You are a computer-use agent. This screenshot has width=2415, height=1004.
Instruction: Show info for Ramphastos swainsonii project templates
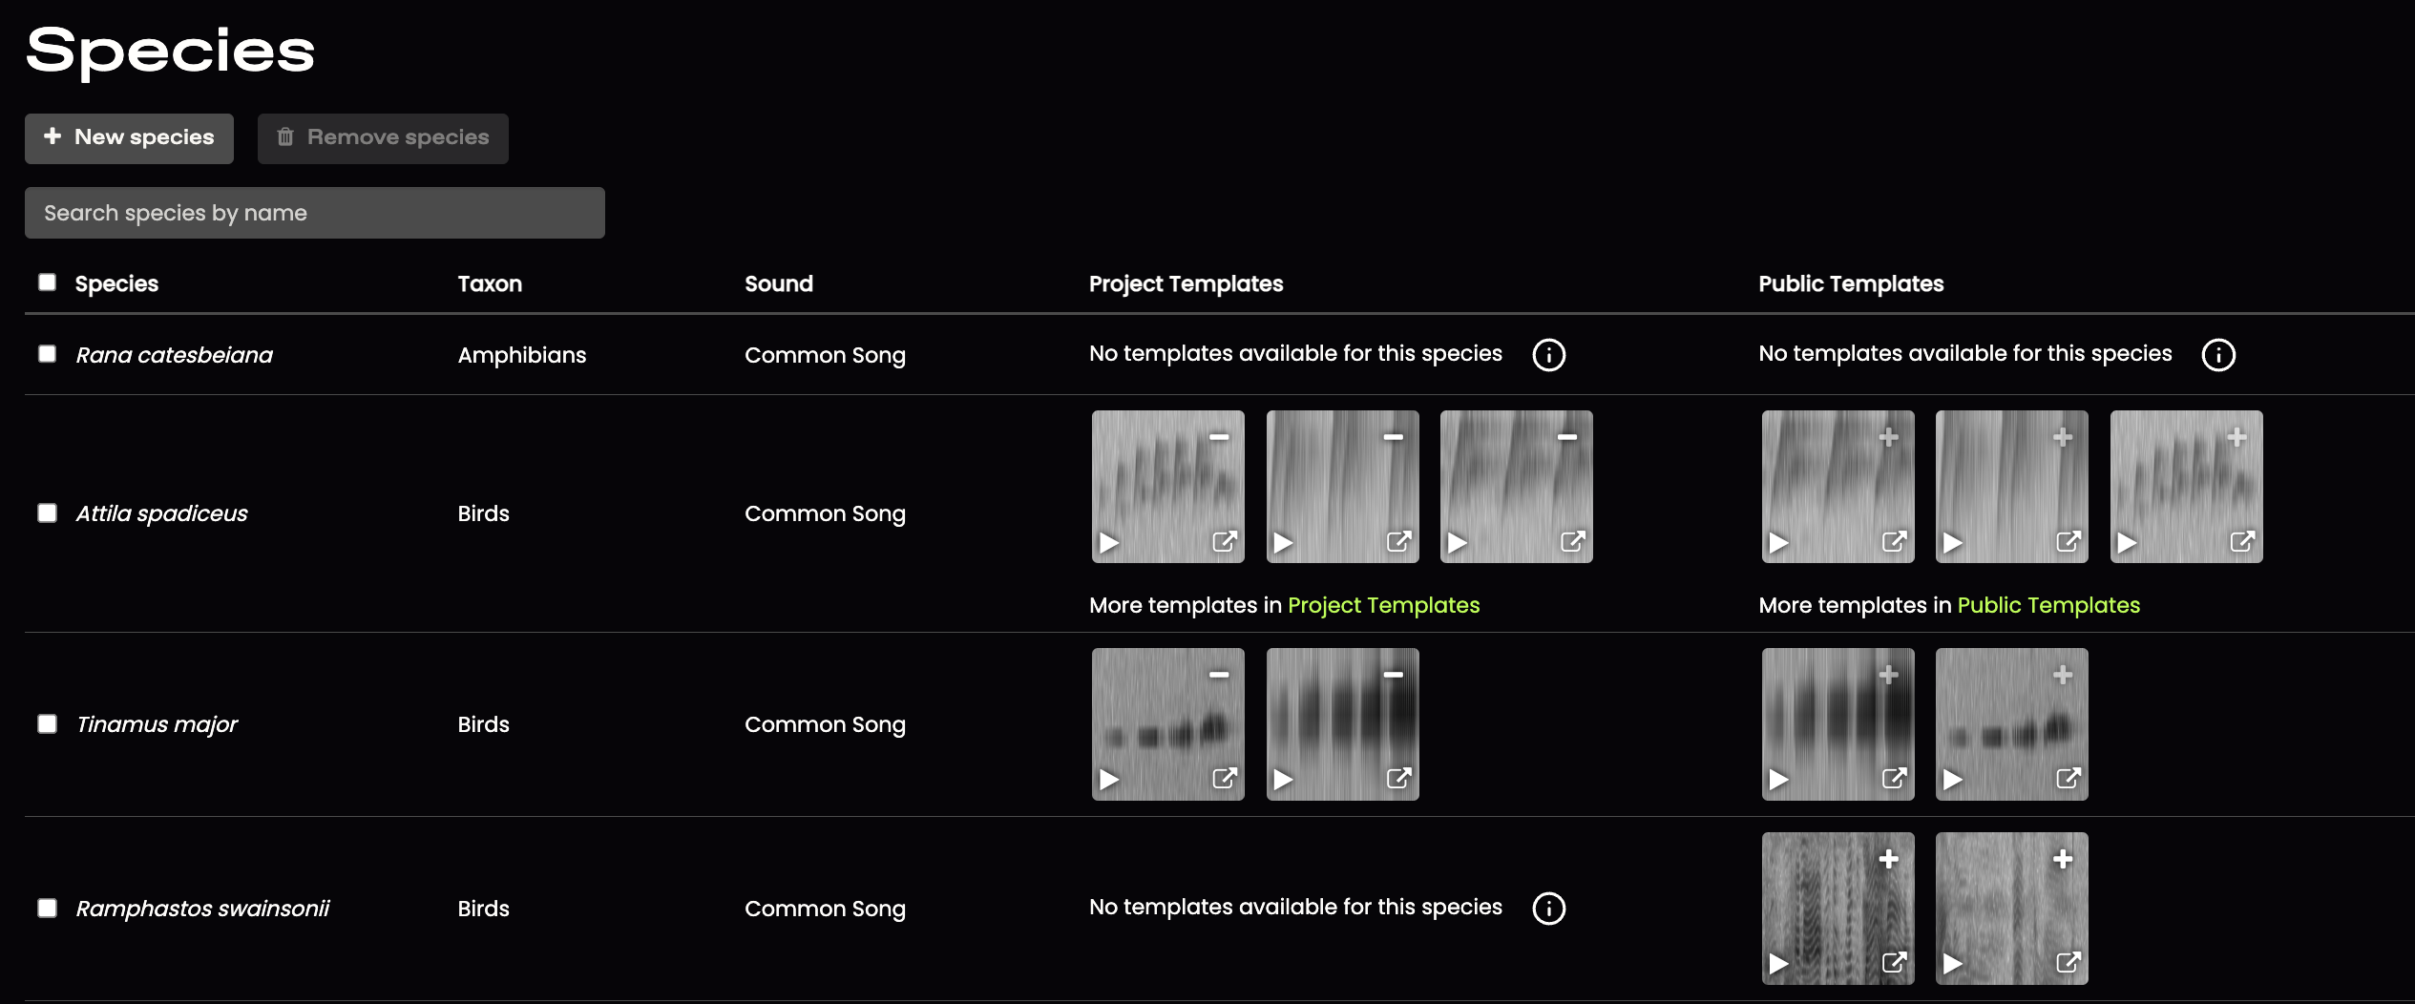click(x=1548, y=909)
